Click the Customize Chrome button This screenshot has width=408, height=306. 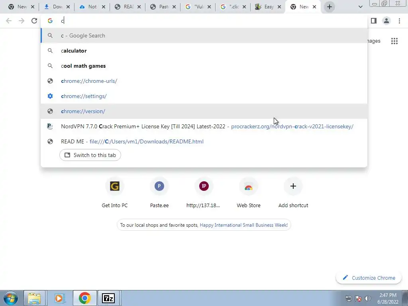click(369, 278)
